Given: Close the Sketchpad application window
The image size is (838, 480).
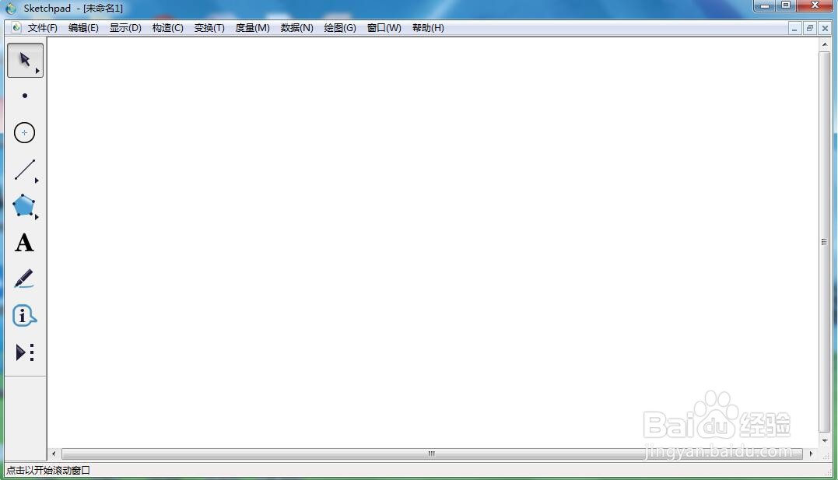Looking at the screenshot, I should point(815,6).
